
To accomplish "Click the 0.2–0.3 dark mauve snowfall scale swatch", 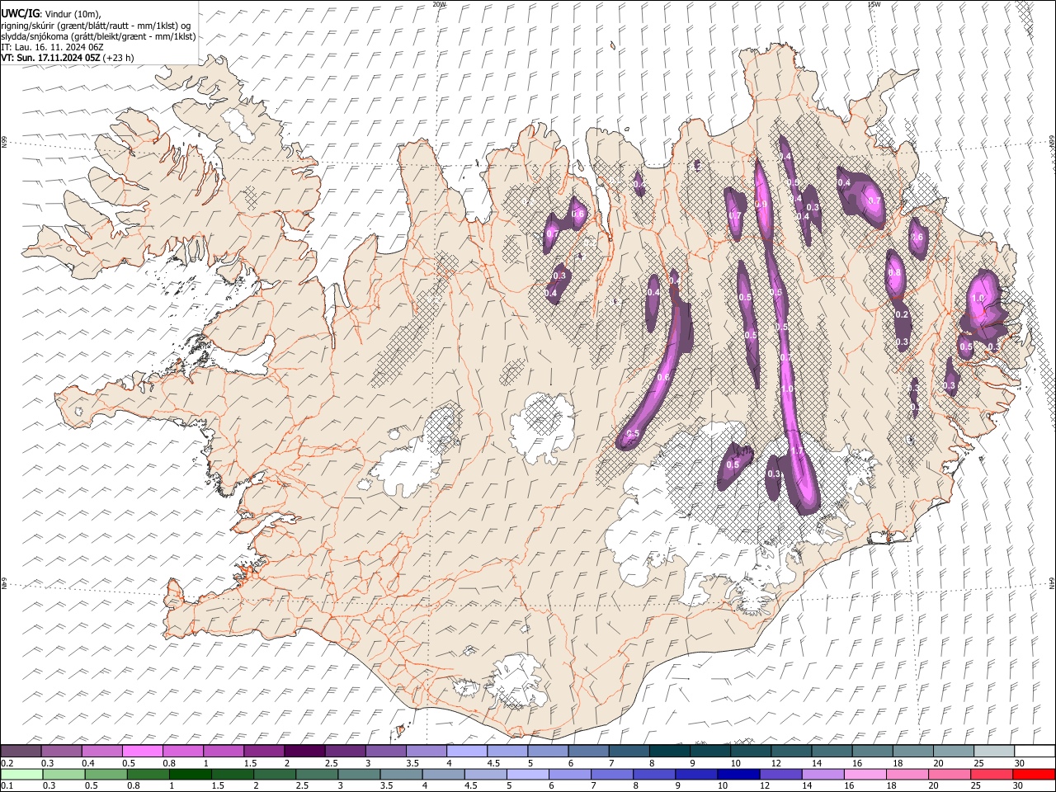I will (x=21, y=751).
